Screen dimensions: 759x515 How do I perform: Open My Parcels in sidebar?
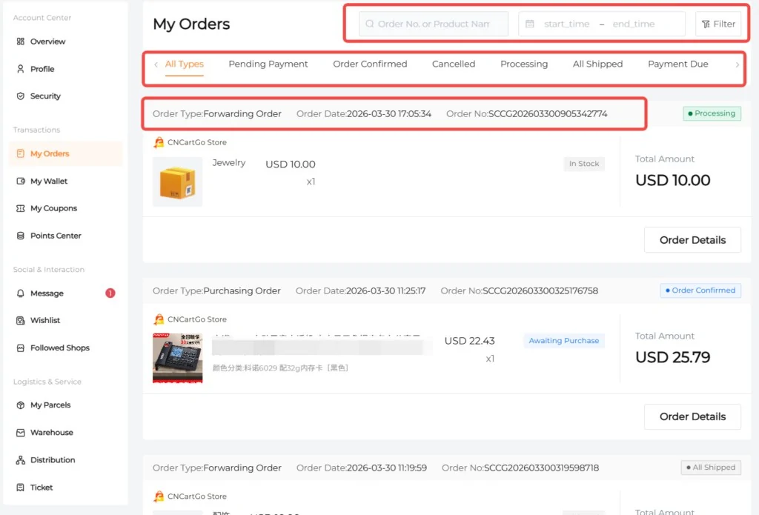[50, 405]
